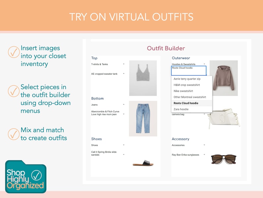Click the Shop Highly Organized logo
Screen dimensions: 263x198
(26, 177)
